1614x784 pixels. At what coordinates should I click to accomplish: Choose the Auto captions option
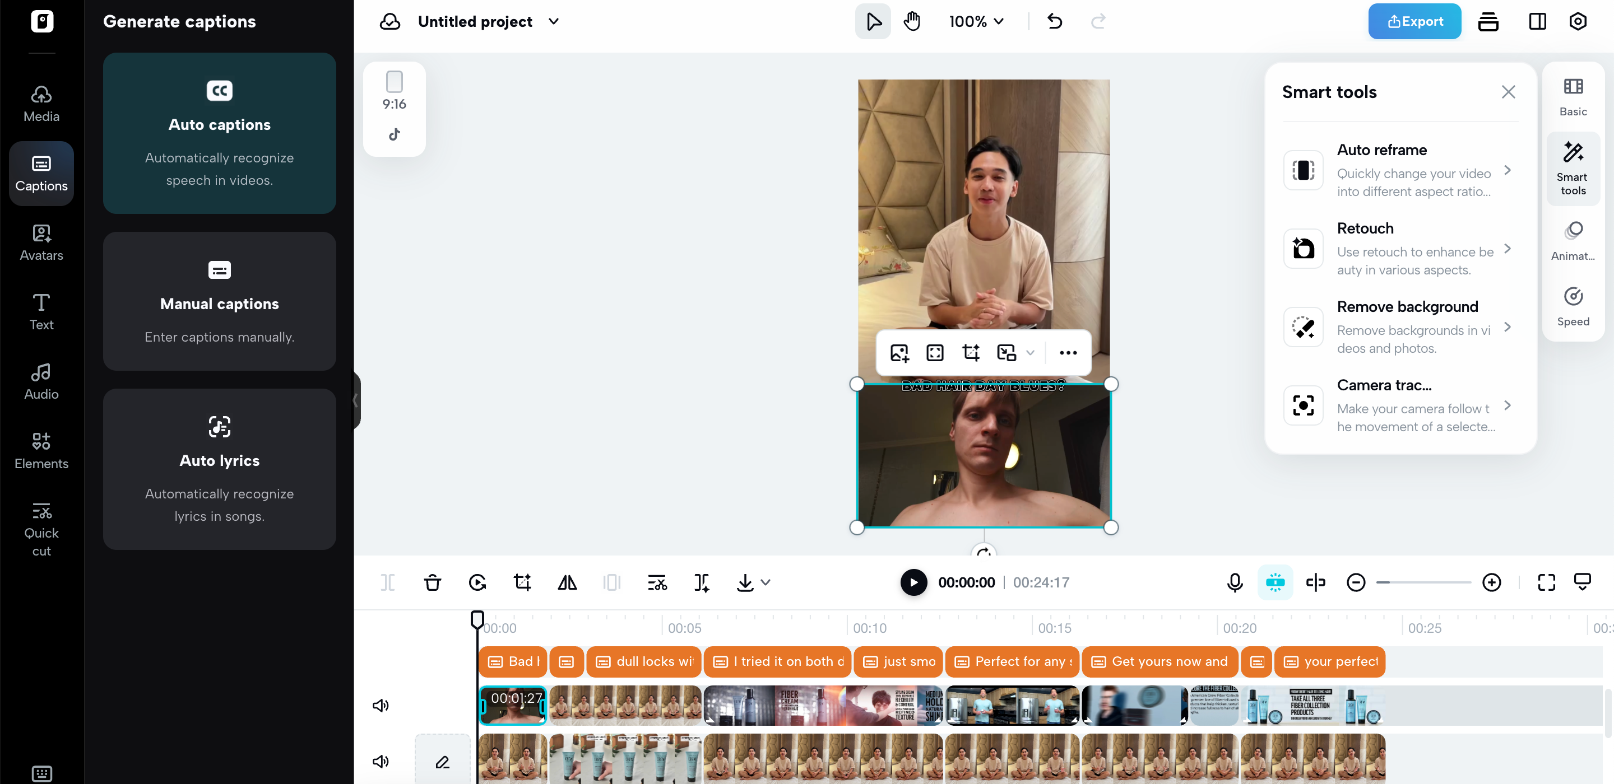click(x=219, y=133)
